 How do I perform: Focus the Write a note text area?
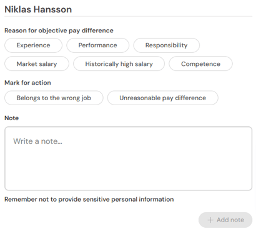coord(129,159)
